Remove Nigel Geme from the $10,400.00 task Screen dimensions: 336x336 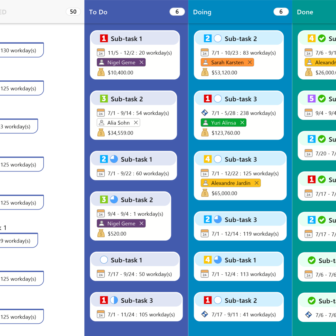pos(142,62)
